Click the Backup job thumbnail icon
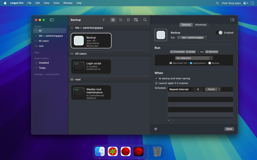This screenshot has width=257, height=160. [x=79, y=41]
